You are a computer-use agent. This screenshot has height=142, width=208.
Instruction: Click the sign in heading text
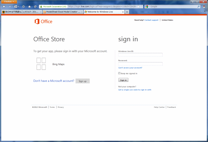tap(128, 39)
